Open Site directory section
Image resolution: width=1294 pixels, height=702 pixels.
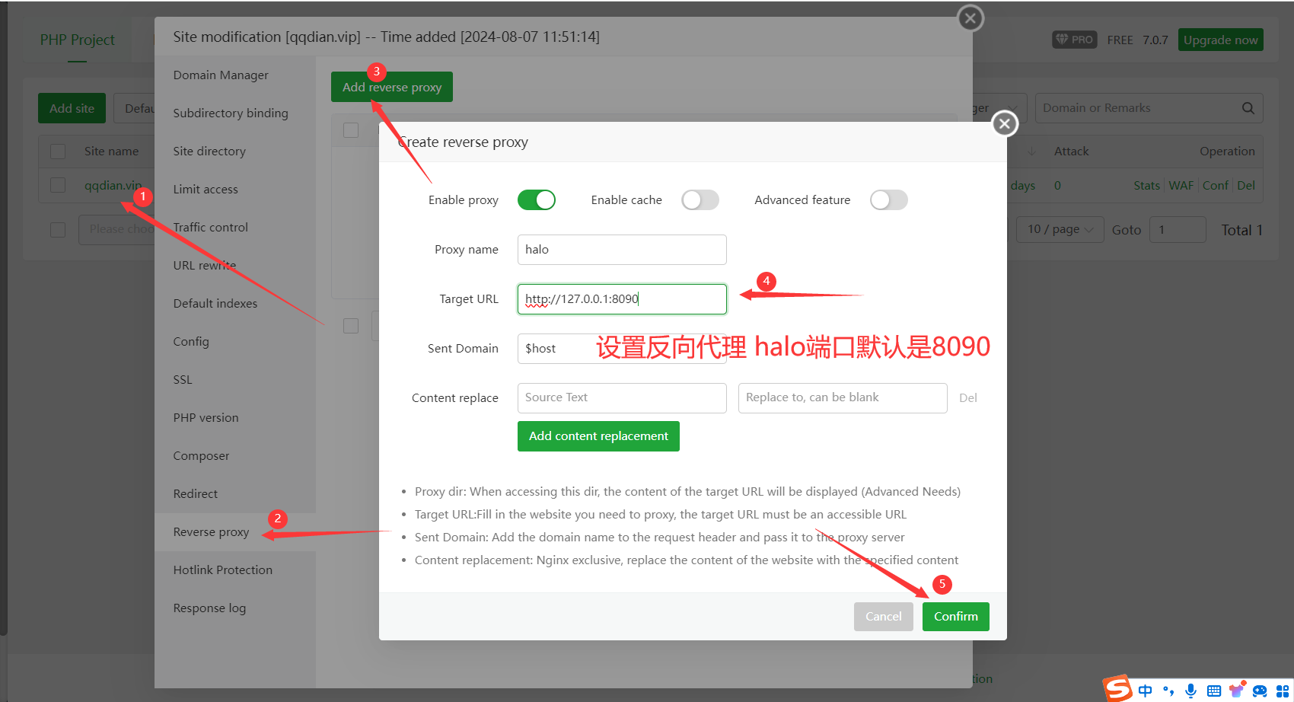pos(209,152)
